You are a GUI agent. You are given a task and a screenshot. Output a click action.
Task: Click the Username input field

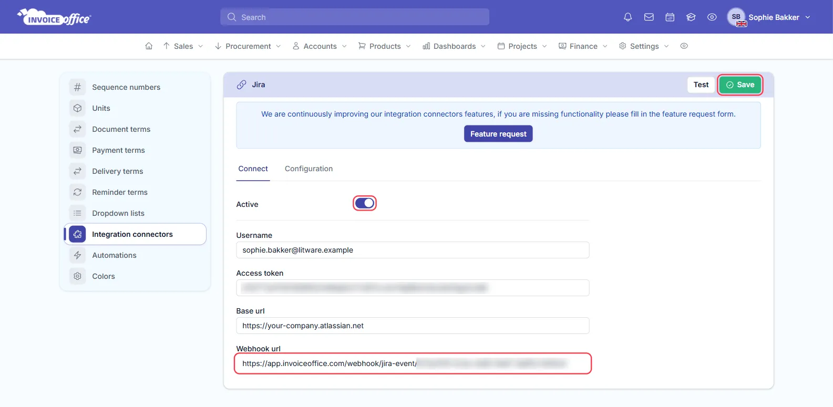(413, 250)
